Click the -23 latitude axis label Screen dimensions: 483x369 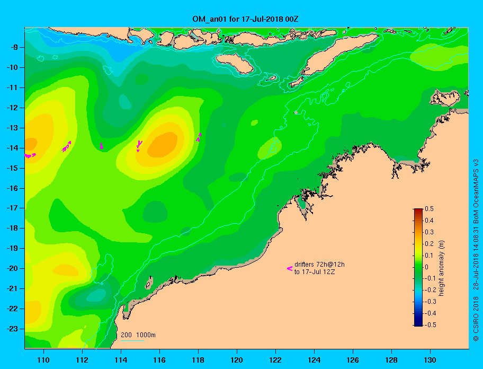pyautogui.click(x=12, y=329)
